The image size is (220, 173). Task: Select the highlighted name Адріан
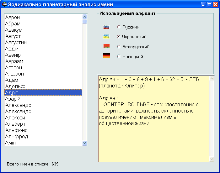click(43, 92)
